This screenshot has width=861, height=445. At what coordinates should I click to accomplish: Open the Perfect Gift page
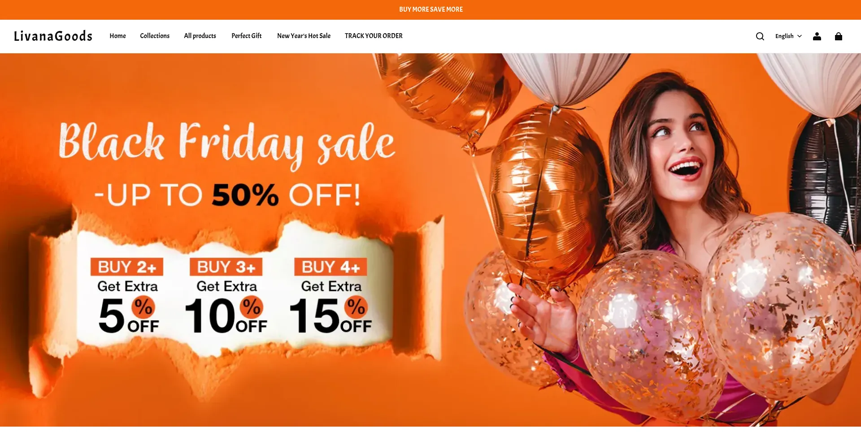tap(246, 36)
